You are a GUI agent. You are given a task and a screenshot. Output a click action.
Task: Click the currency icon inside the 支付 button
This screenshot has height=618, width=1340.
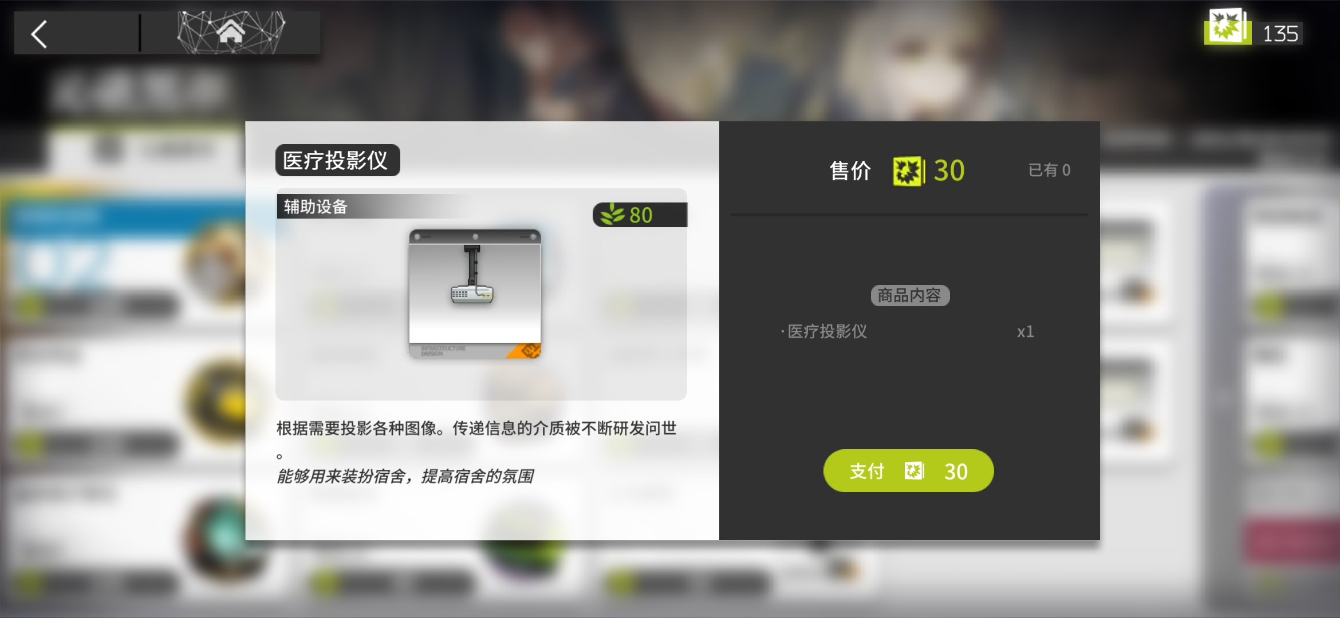point(914,471)
